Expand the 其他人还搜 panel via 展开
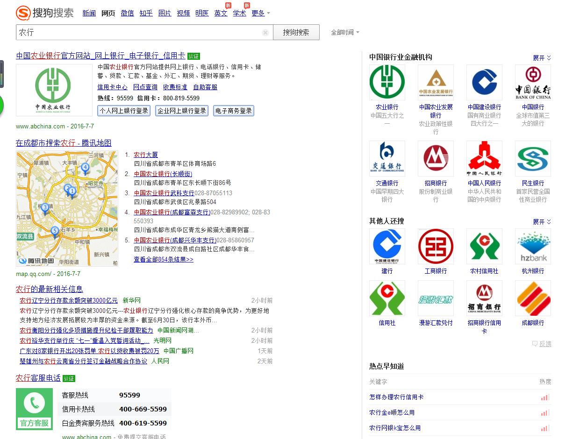Image resolution: width=587 pixels, height=439 pixels. (542, 222)
